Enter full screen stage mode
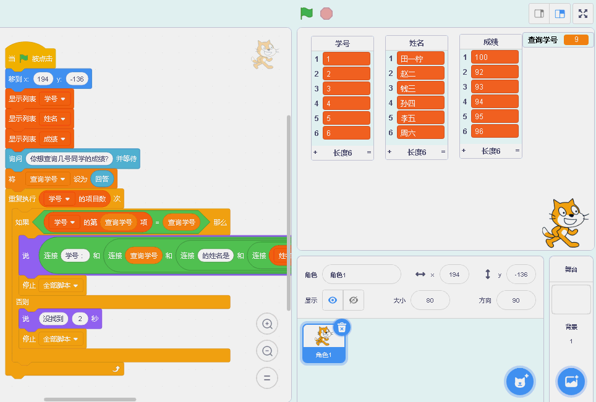This screenshot has height=402, width=596. pyautogui.click(x=582, y=14)
